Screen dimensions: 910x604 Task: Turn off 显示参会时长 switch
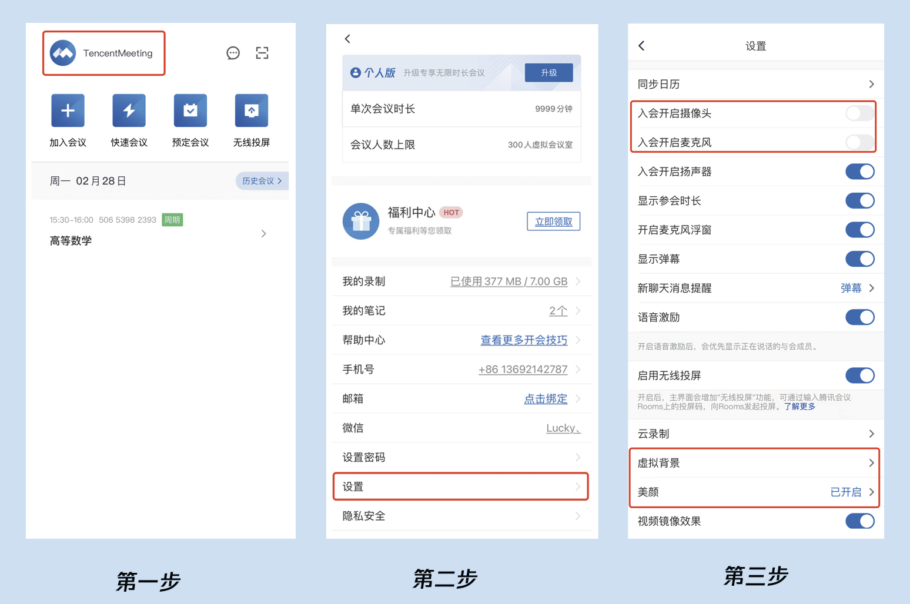(860, 201)
